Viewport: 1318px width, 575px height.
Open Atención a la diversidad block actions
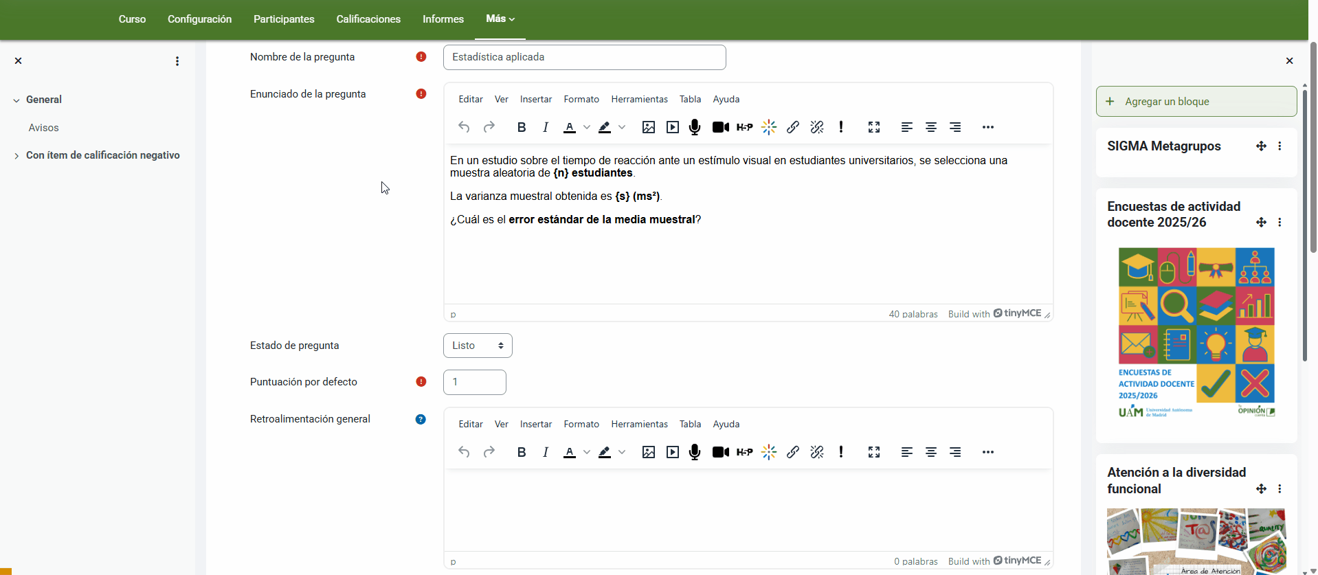pos(1280,488)
